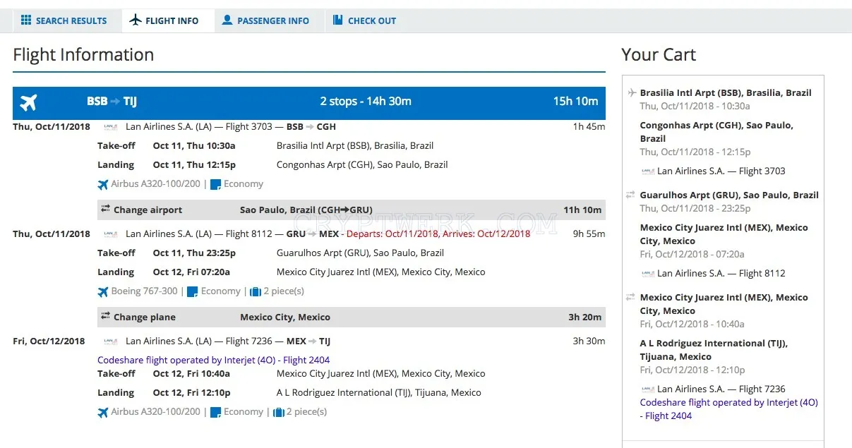Click the cart transfer icon beside Guarulhos Arpt
The width and height of the screenshot is (852, 448).
631,195
